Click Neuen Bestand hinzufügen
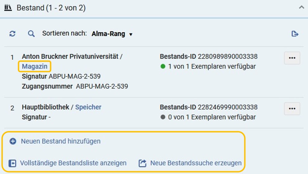 coord(61,141)
